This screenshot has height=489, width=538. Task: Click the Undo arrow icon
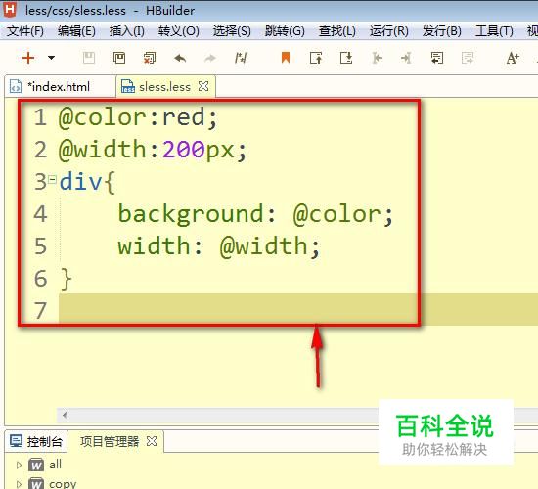click(180, 58)
